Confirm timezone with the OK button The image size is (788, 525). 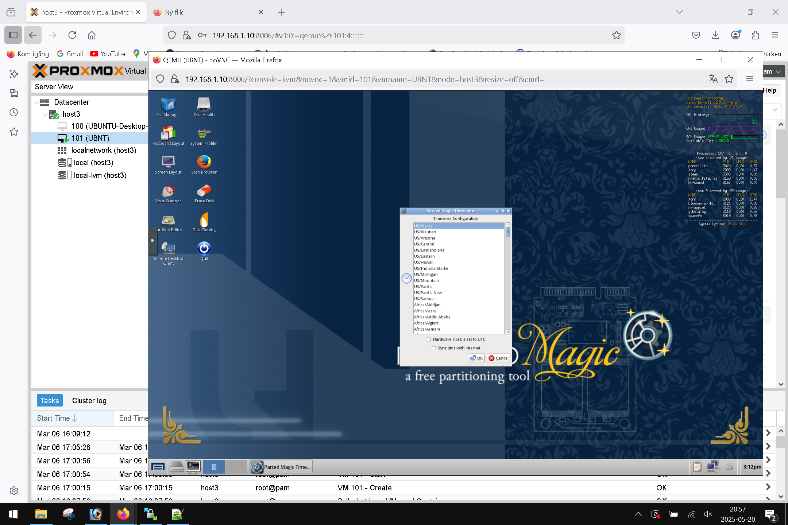point(476,358)
